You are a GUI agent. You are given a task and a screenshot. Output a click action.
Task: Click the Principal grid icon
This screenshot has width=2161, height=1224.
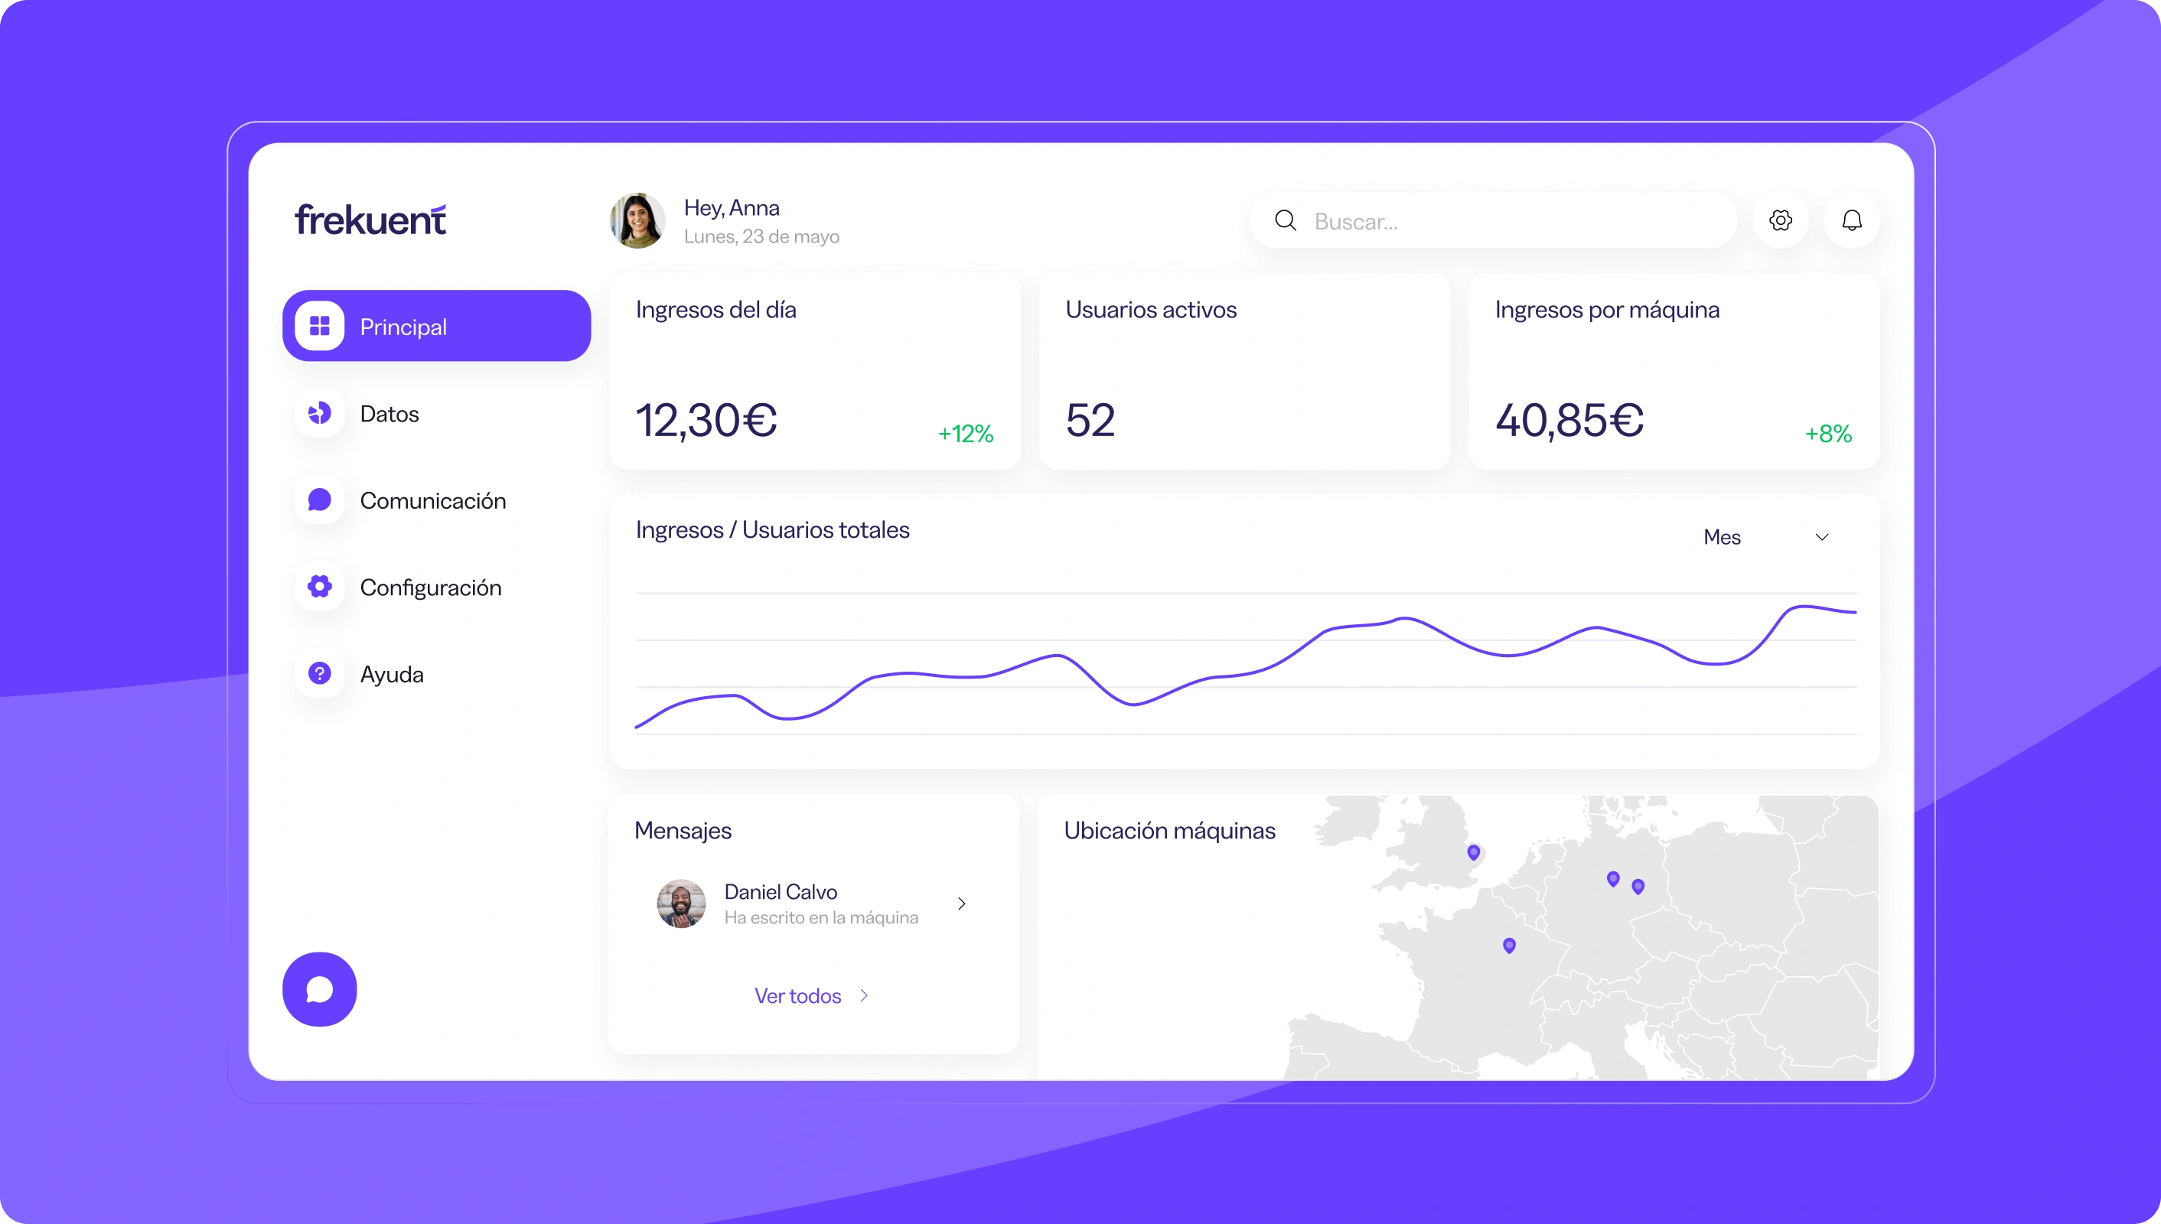coord(320,326)
